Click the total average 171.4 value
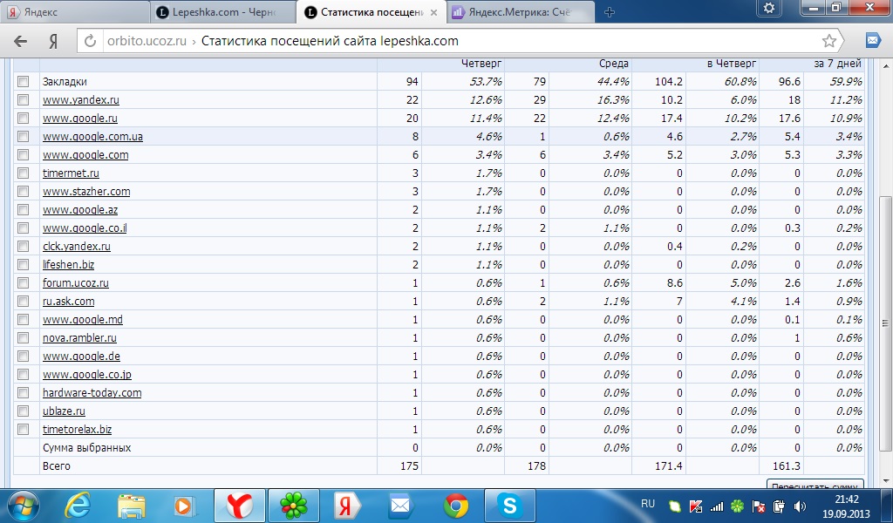 pos(669,465)
